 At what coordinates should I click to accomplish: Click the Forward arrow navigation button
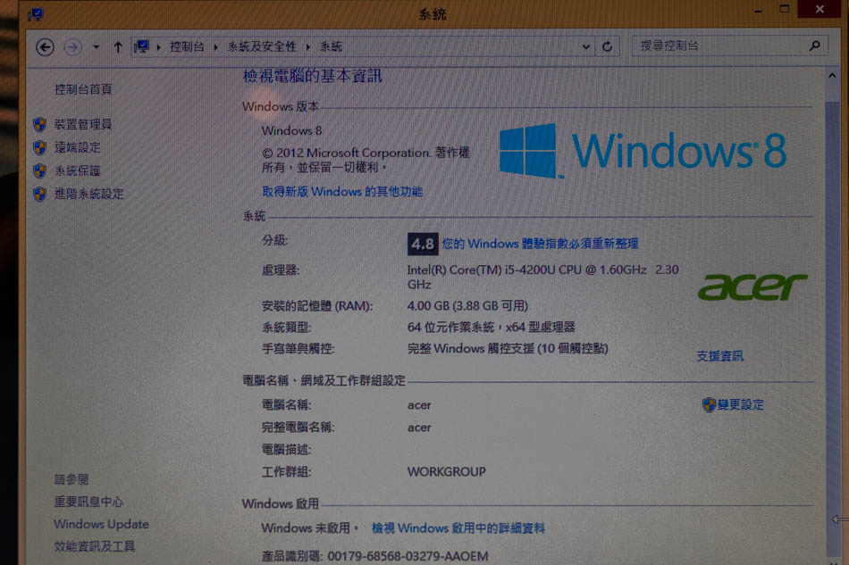73,47
